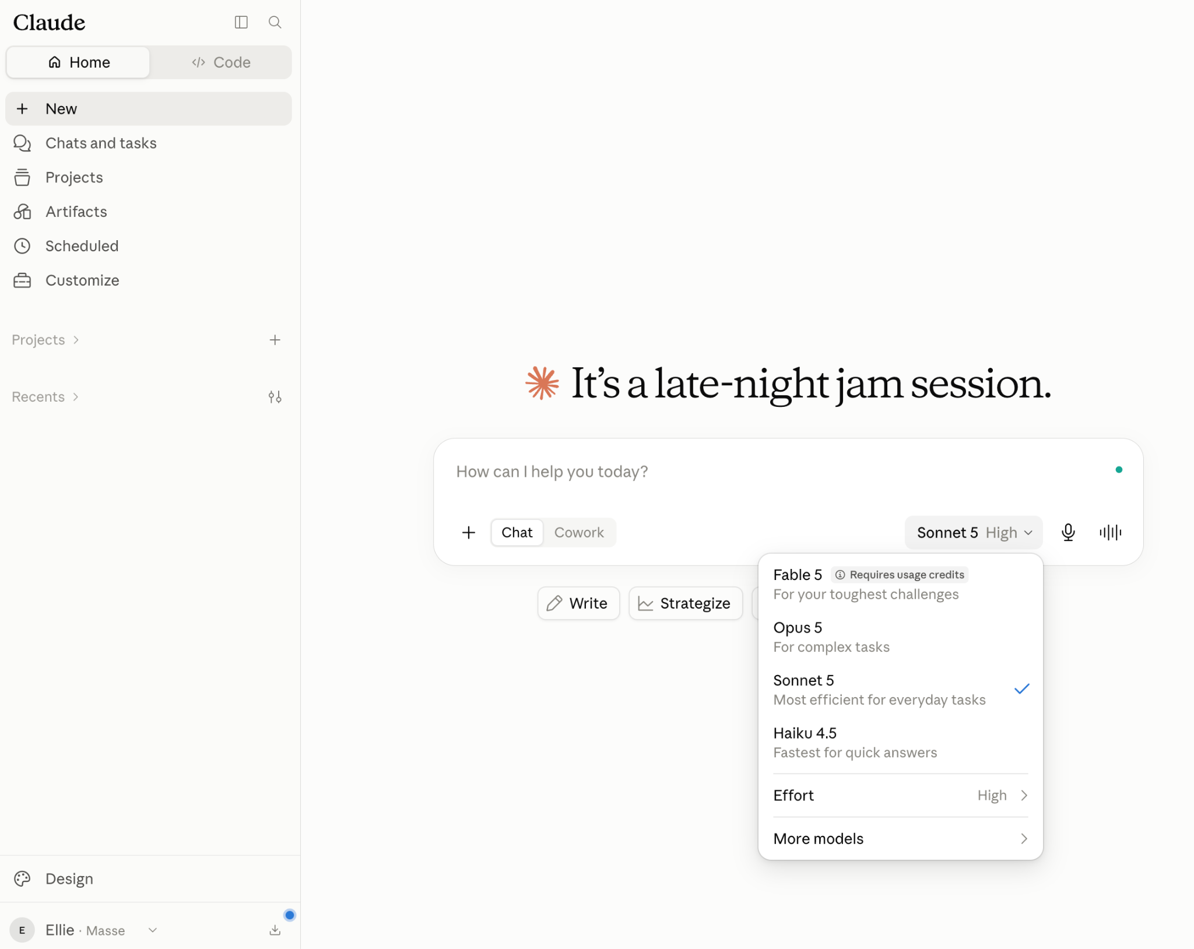
Task: Add attachment with plus icon in composer
Action: point(469,532)
